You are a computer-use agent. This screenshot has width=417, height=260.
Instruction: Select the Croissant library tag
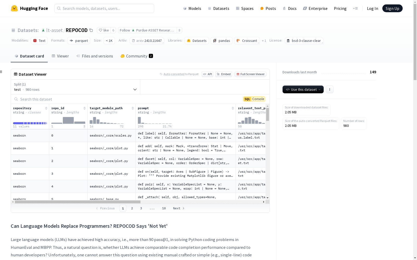pos(247,41)
